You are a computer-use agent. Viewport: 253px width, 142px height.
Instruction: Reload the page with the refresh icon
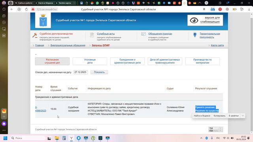(26, 9)
